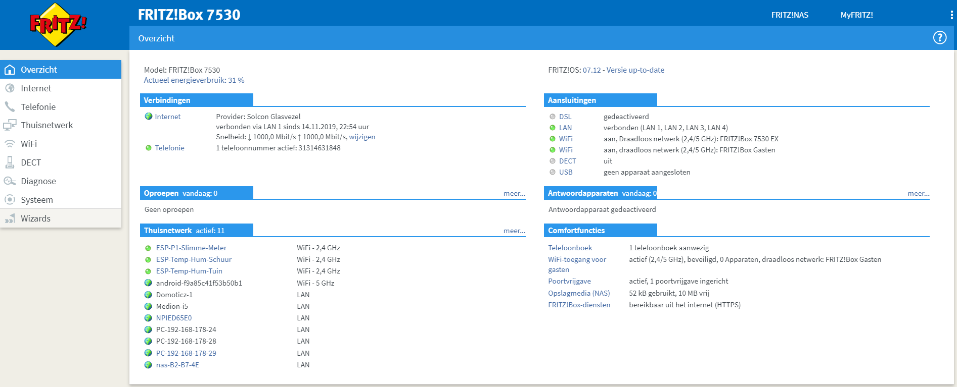Click the grey status dot beside USB
The width and height of the screenshot is (957, 387).
pos(553,172)
